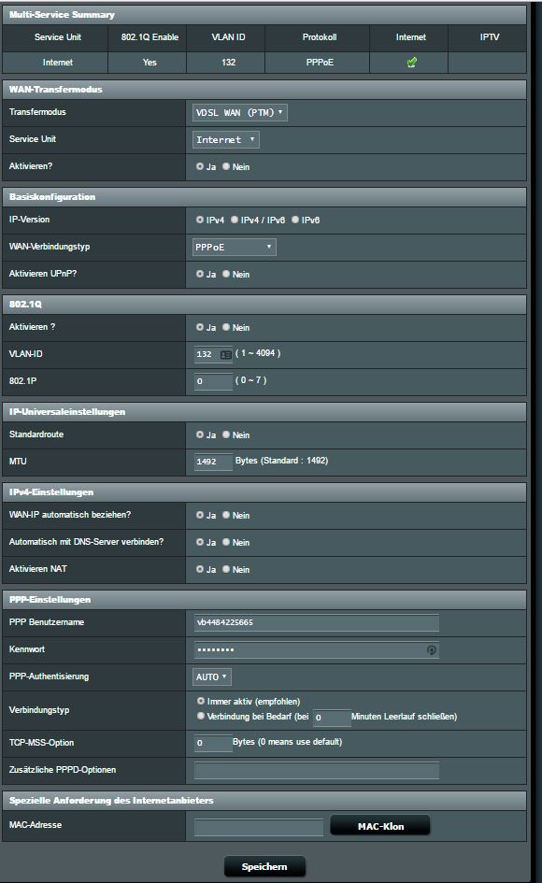The width and height of the screenshot is (542, 883).
Task: Open the Service Unit Internet dropdown
Action: [226, 139]
